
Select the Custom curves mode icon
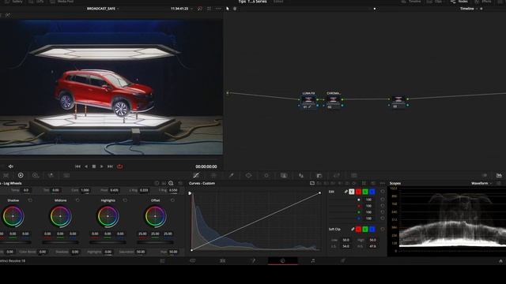312,183
